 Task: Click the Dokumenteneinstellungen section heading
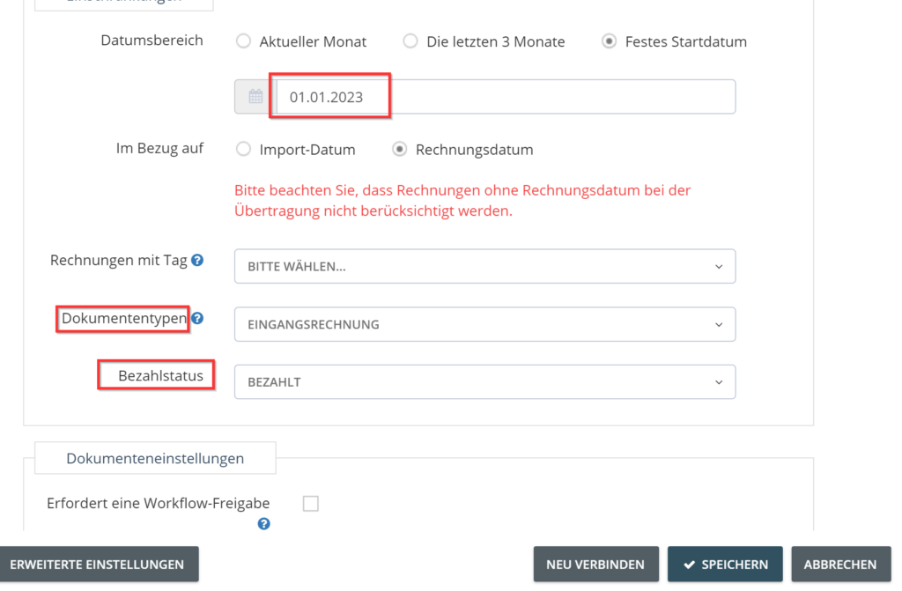155,459
